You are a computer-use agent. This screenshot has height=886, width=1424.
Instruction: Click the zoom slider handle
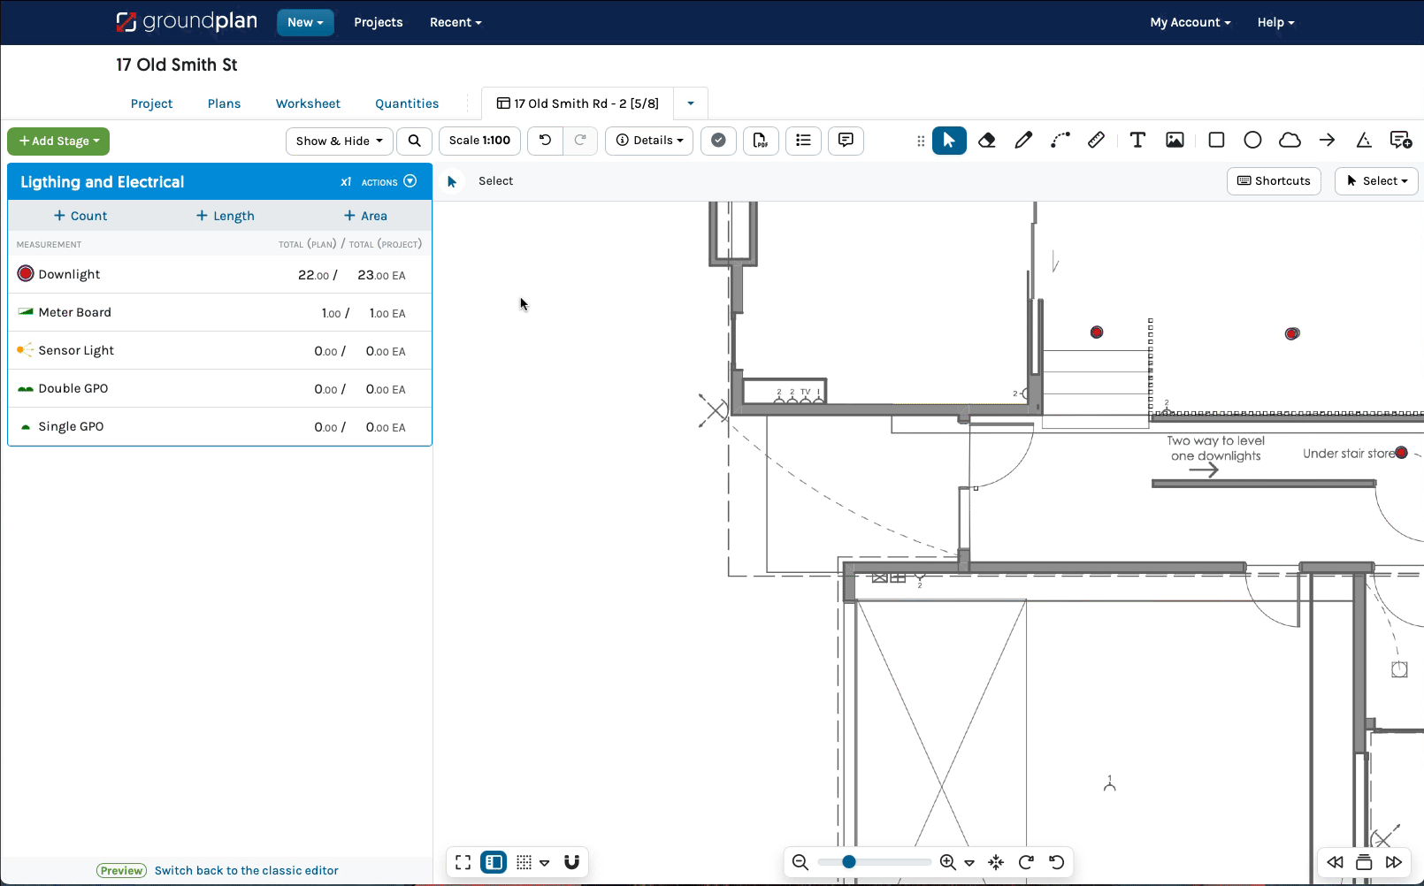click(x=848, y=861)
